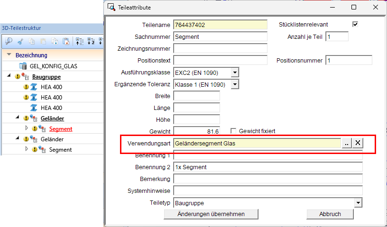Enable the Gewicht fixiert checkbox
387x227 pixels.
coord(233,131)
